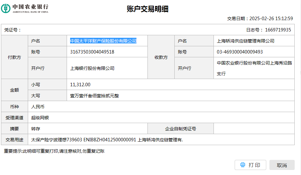Click payee account number 03-469300040009493
Viewport: 301px width, 175px height.
point(240,52)
